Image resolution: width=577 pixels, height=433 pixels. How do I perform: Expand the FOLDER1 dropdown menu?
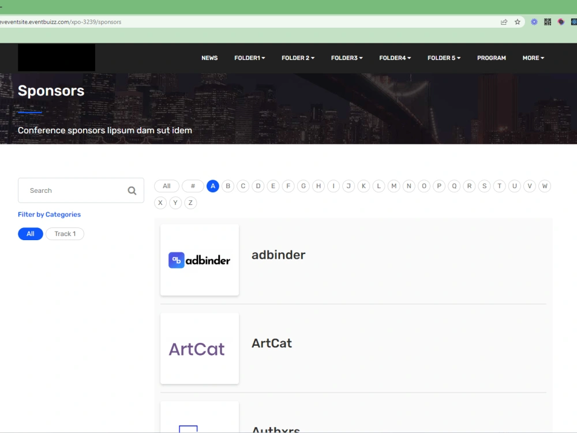coord(249,58)
